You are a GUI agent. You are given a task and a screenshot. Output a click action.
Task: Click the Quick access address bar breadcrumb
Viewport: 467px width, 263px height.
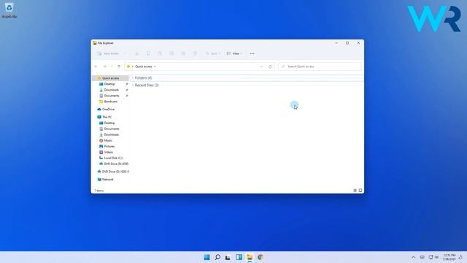point(144,66)
